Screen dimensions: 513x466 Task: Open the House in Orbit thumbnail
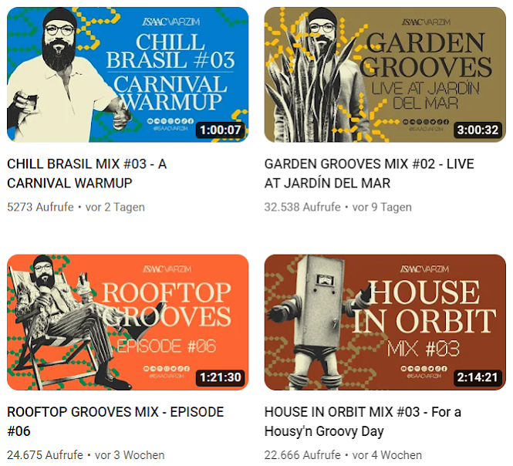pyautogui.click(x=385, y=322)
